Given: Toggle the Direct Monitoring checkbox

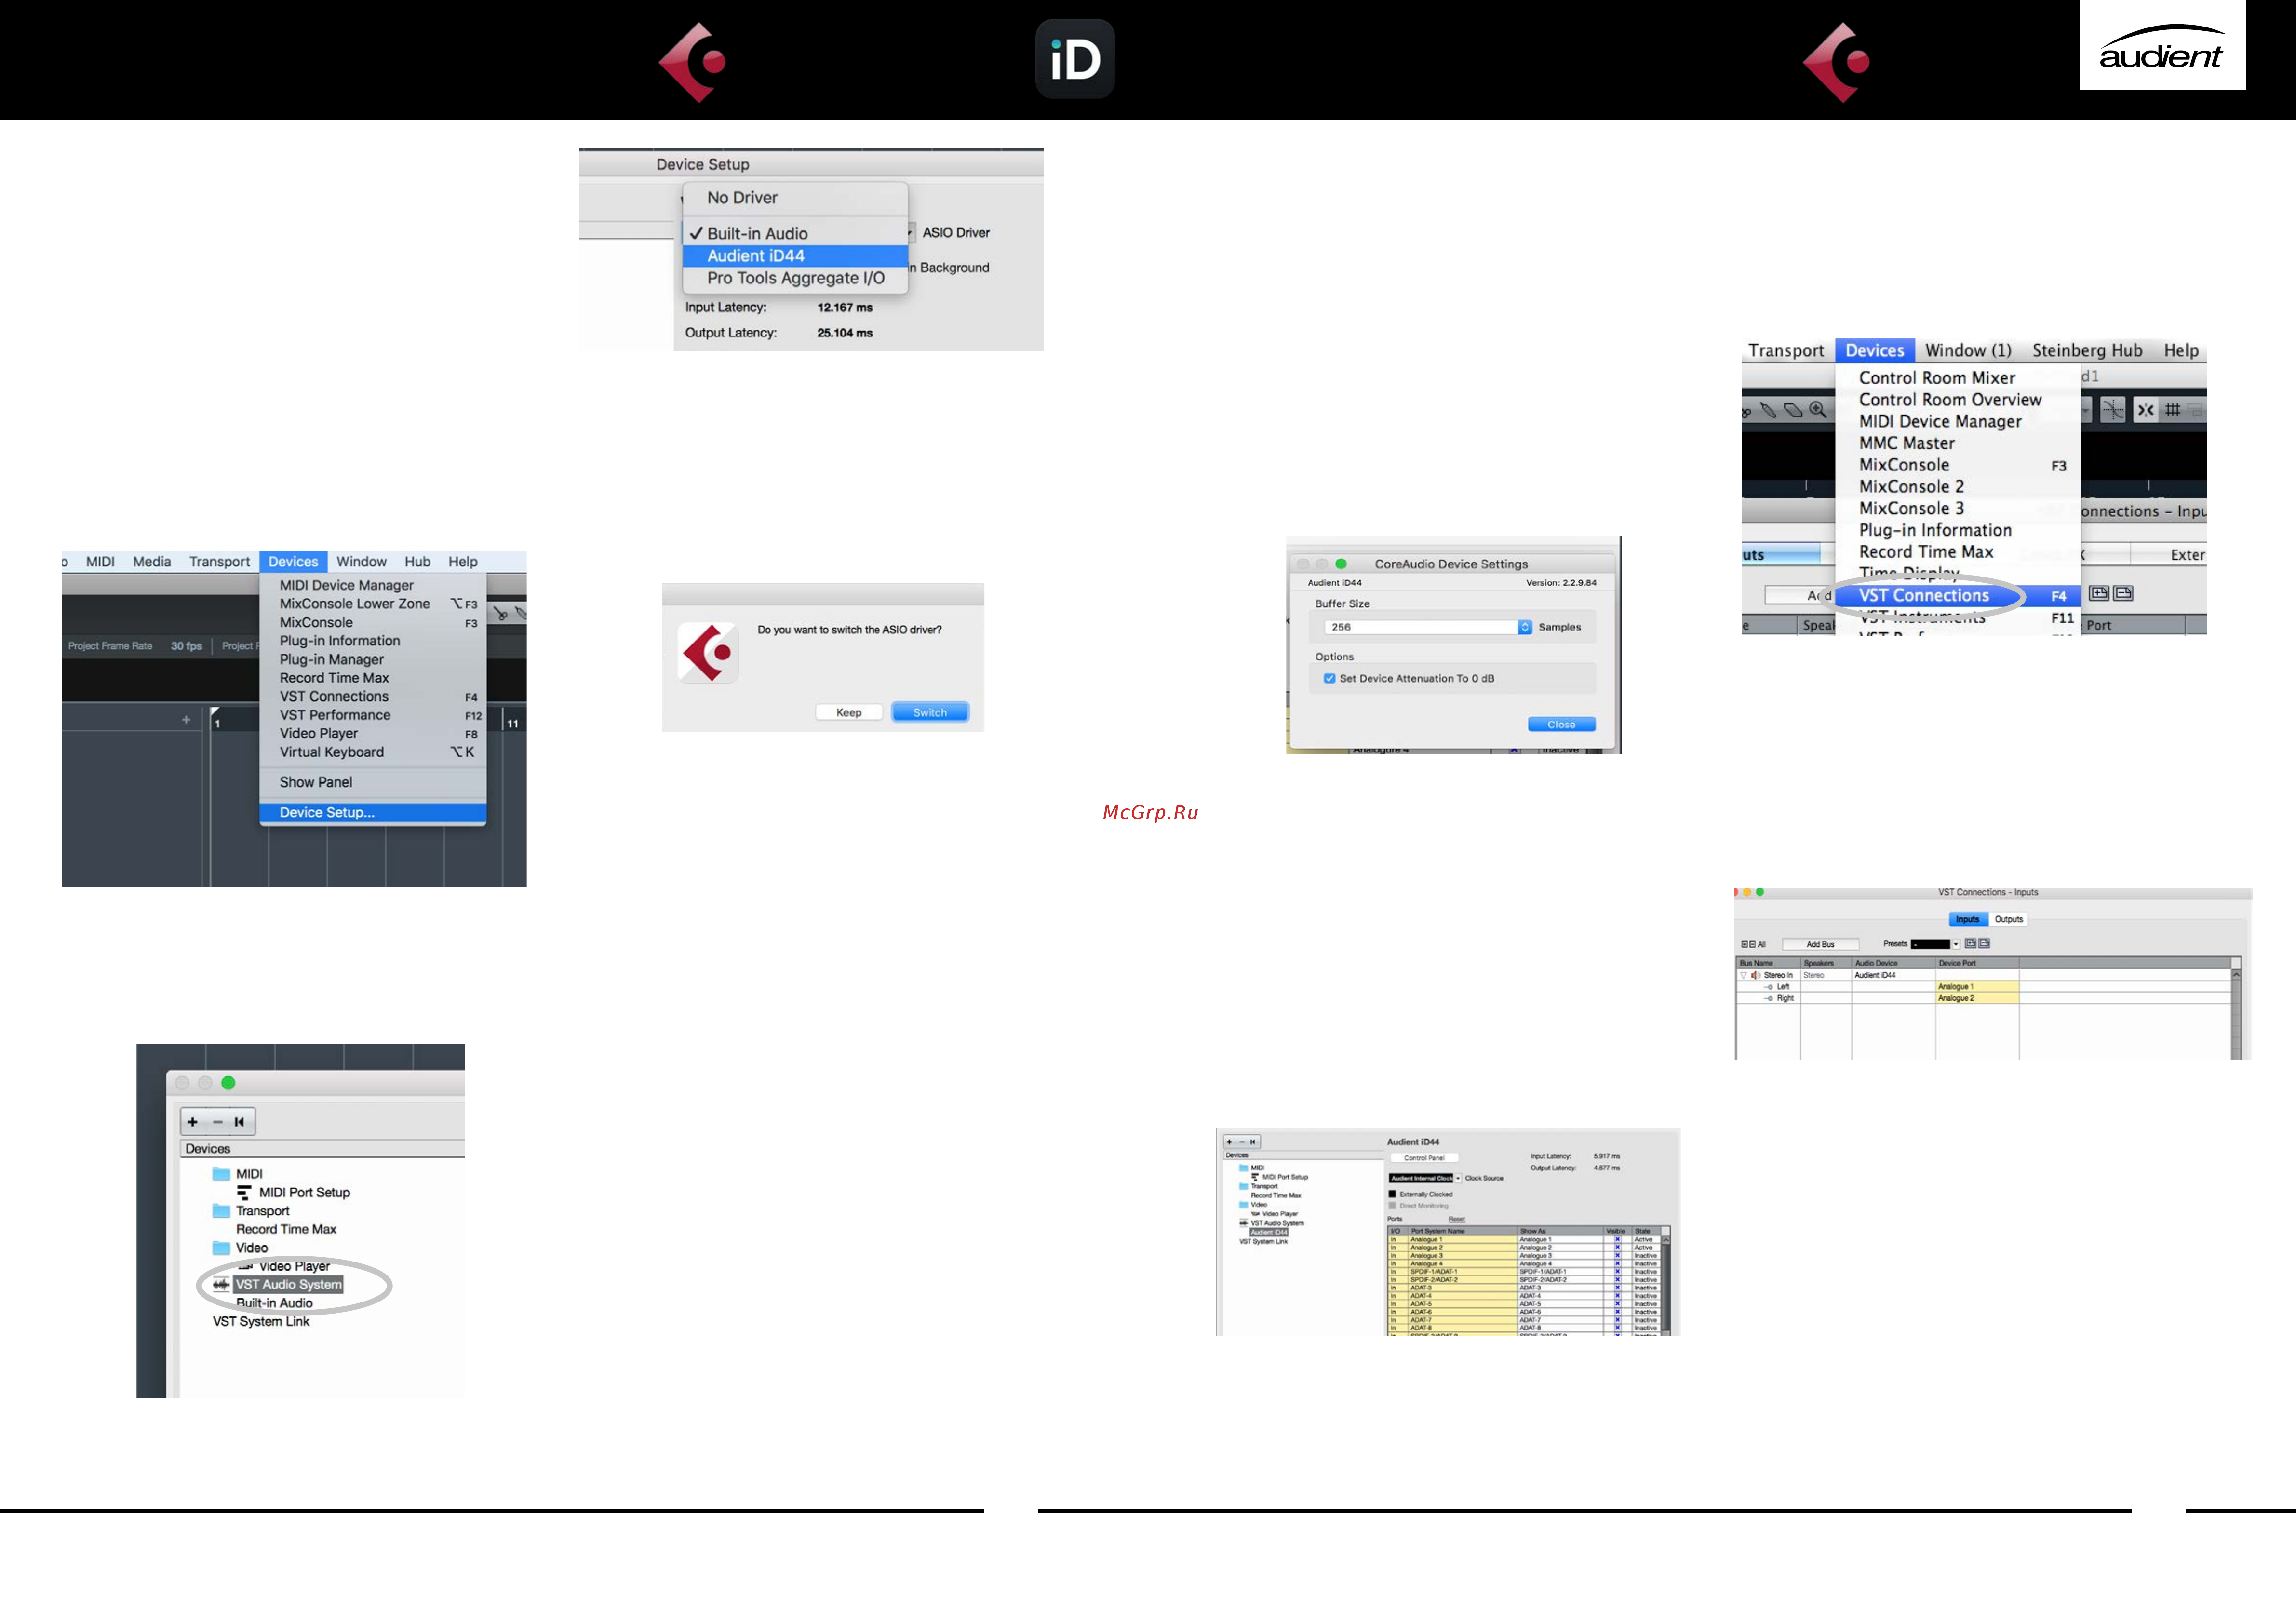Looking at the screenshot, I should 1392,1206.
